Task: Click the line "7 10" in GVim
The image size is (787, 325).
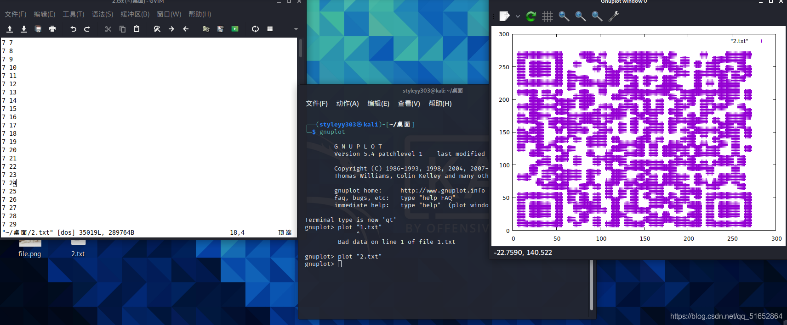Action: (9, 67)
